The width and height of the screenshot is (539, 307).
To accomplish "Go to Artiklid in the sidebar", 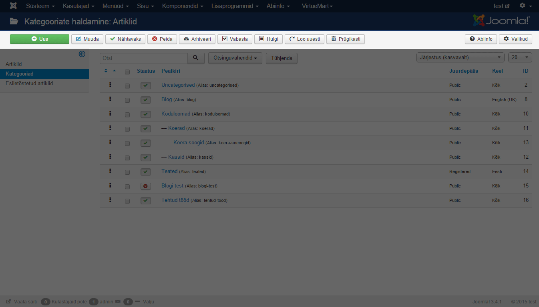I will point(14,64).
